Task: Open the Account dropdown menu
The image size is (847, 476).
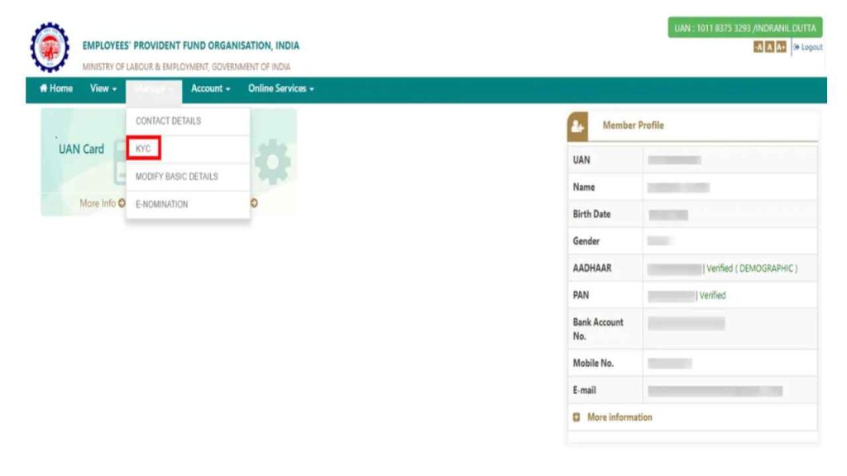Action: [211, 88]
